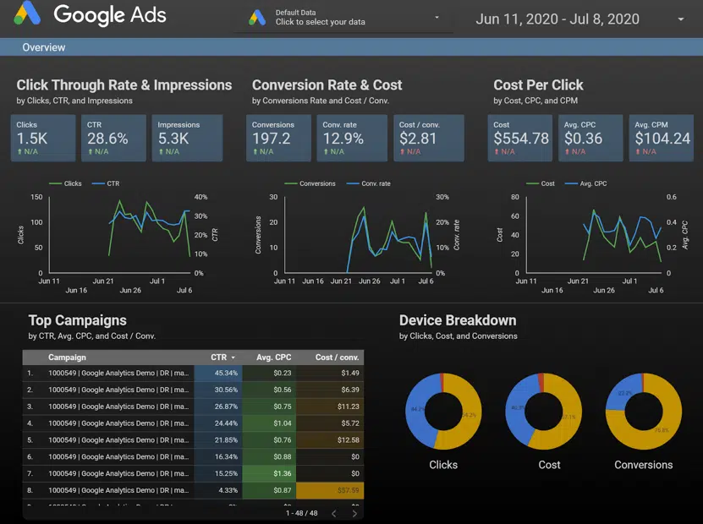
Task: Click the Avg. CPC column header
Action: point(272,358)
